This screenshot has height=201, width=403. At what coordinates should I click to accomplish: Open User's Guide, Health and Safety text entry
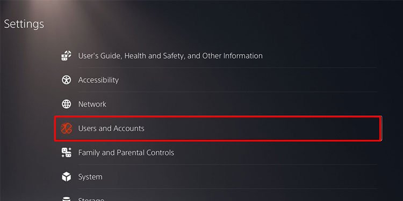coord(170,56)
